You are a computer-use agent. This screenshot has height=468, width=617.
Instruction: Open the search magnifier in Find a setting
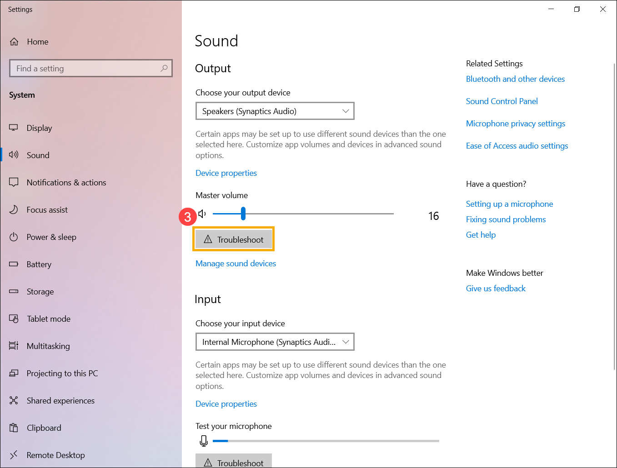pos(164,68)
